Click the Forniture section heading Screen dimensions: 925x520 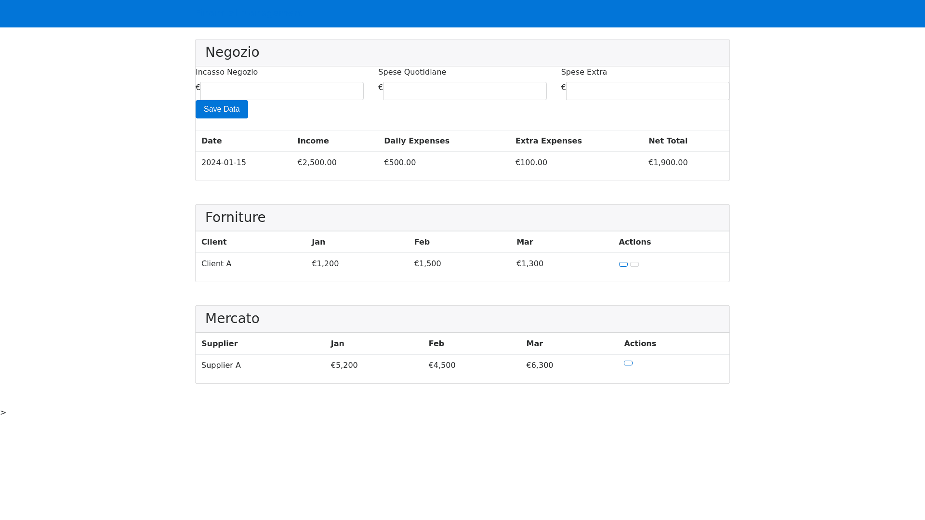(235, 217)
